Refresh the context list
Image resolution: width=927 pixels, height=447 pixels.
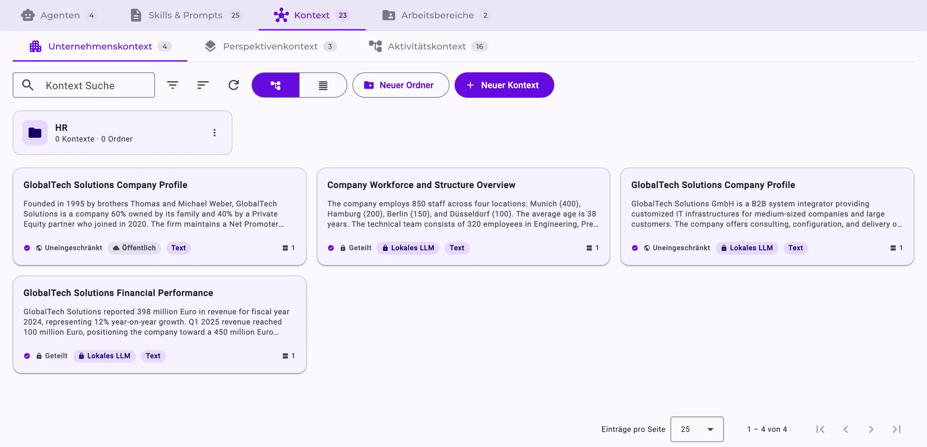tap(234, 85)
